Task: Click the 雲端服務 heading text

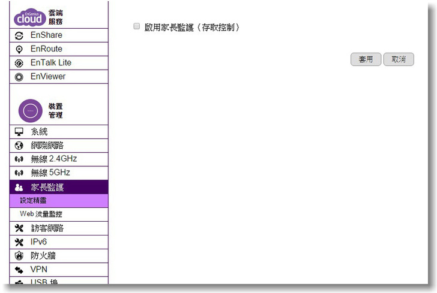Action: click(x=55, y=17)
